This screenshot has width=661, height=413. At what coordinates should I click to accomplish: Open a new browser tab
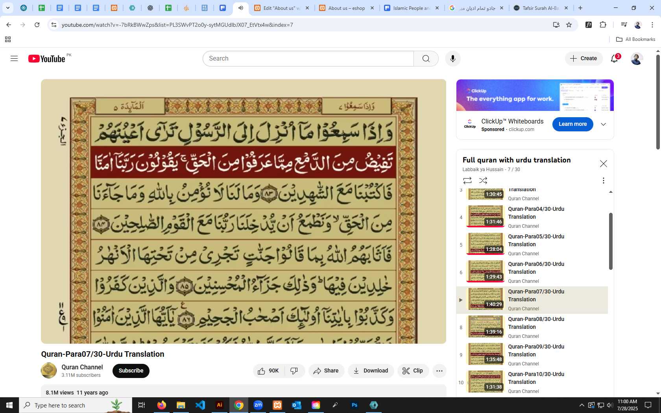(x=580, y=8)
